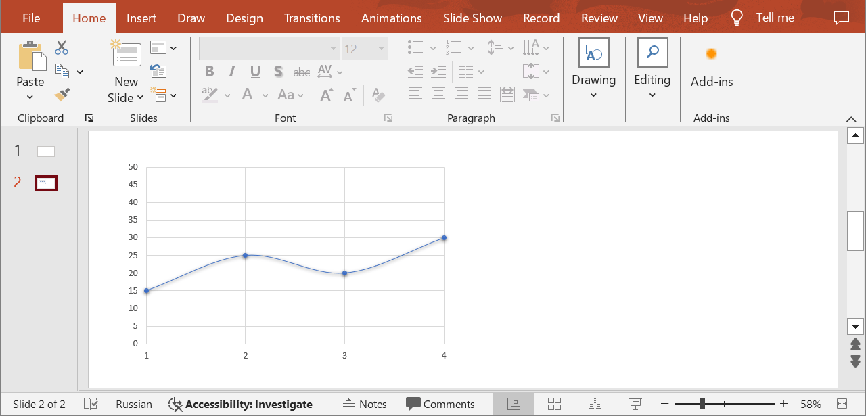Open the Animations tab
The image size is (866, 416).
(391, 18)
